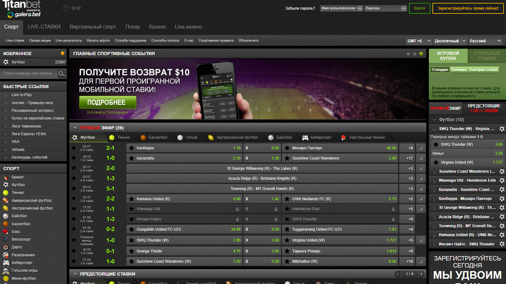Open Крикет in the sport list

(x=18, y=177)
